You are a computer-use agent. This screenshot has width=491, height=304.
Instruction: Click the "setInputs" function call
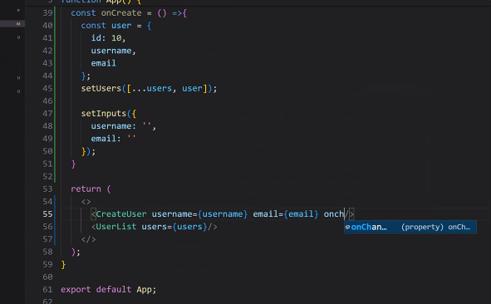point(104,114)
